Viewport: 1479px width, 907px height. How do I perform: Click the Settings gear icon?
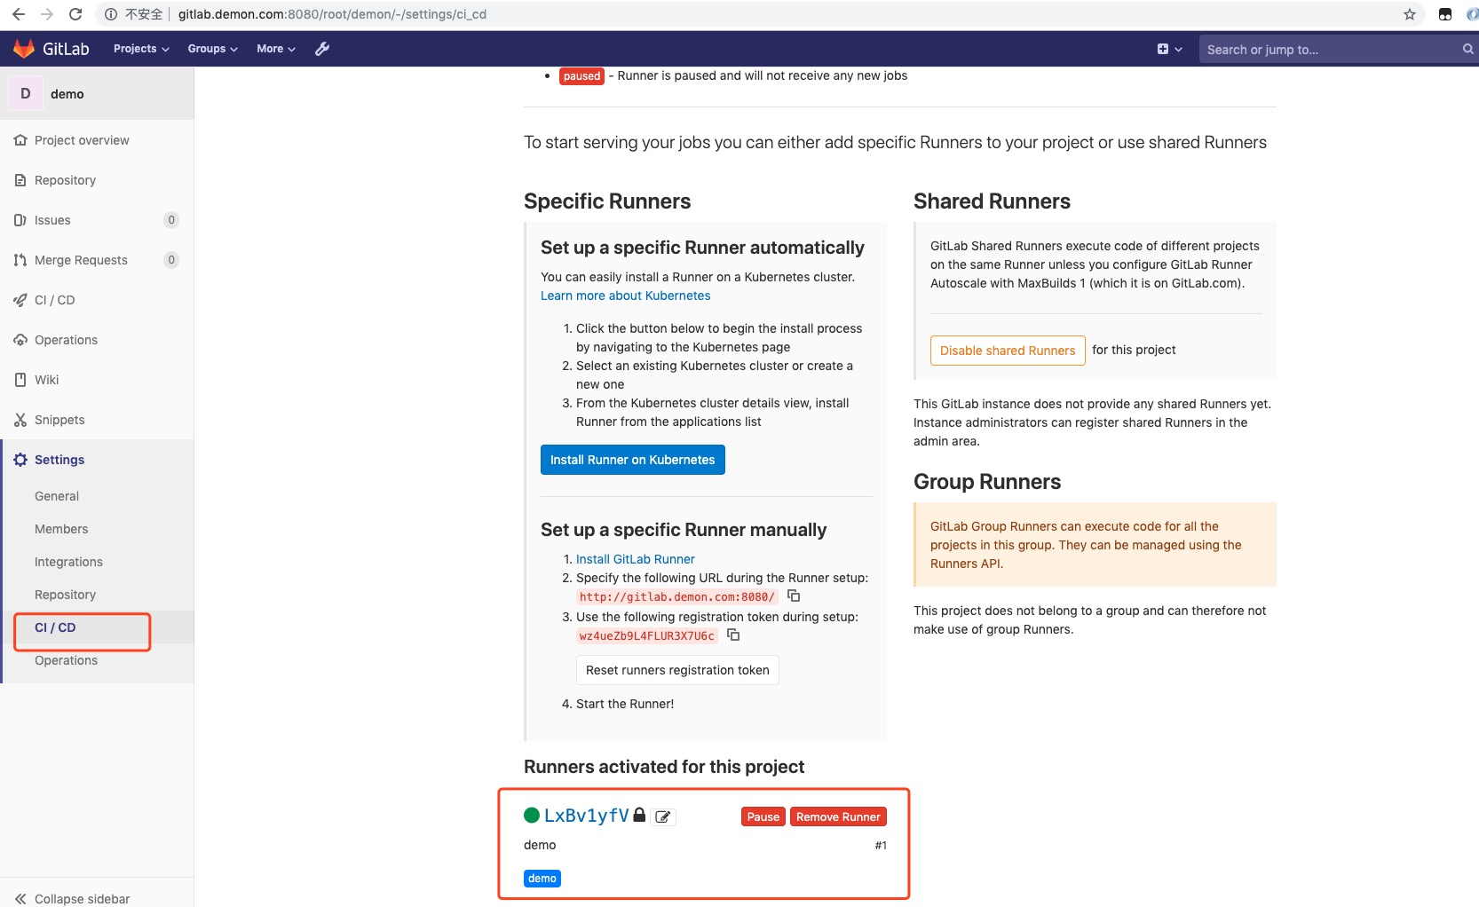click(x=20, y=460)
